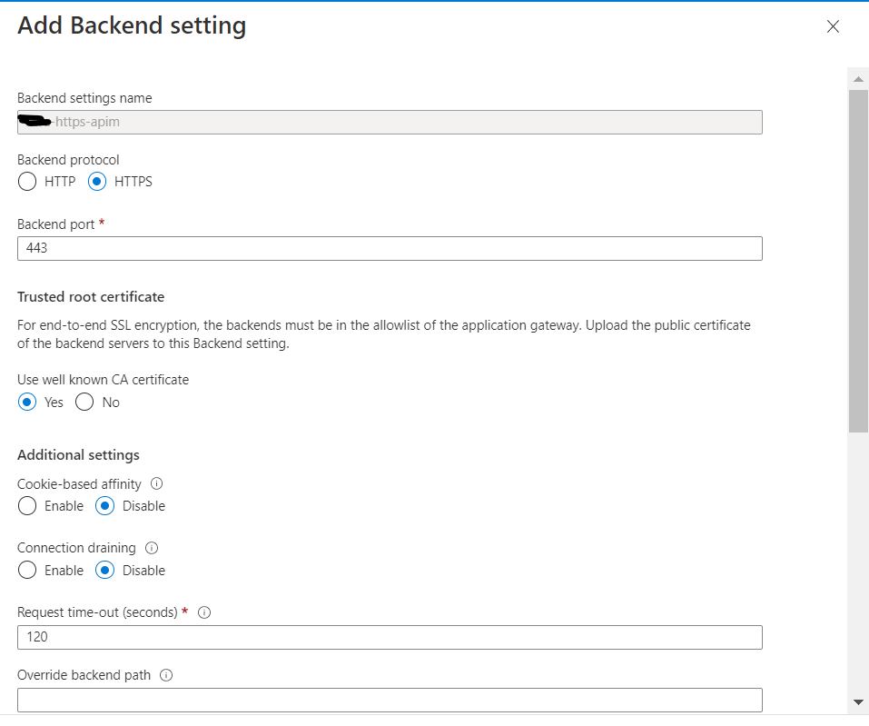Click the Backend settings name field
Viewport: 869px width, 726px height.
(389, 122)
